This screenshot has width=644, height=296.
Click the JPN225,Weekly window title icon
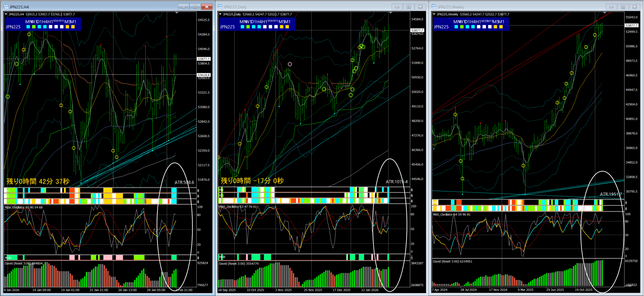[434, 7]
